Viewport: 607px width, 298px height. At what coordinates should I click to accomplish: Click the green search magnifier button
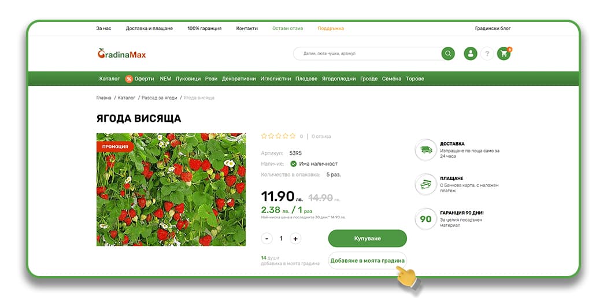tap(448, 53)
